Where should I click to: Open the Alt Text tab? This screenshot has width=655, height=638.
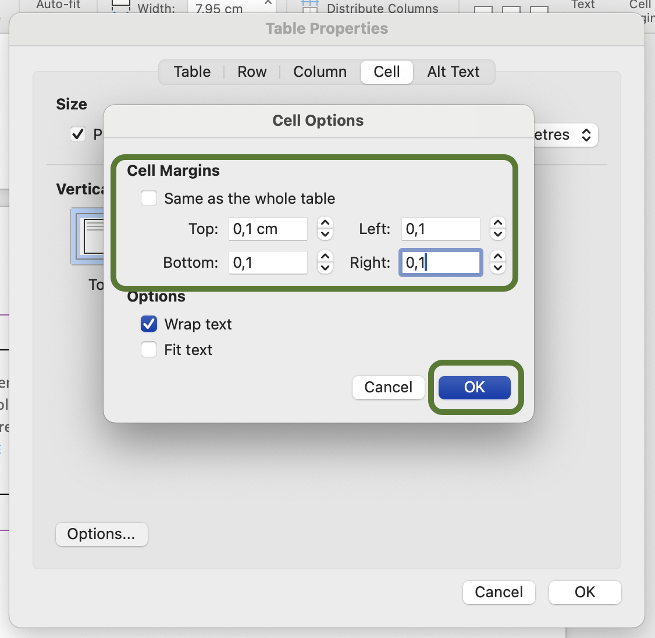point(453,72)
